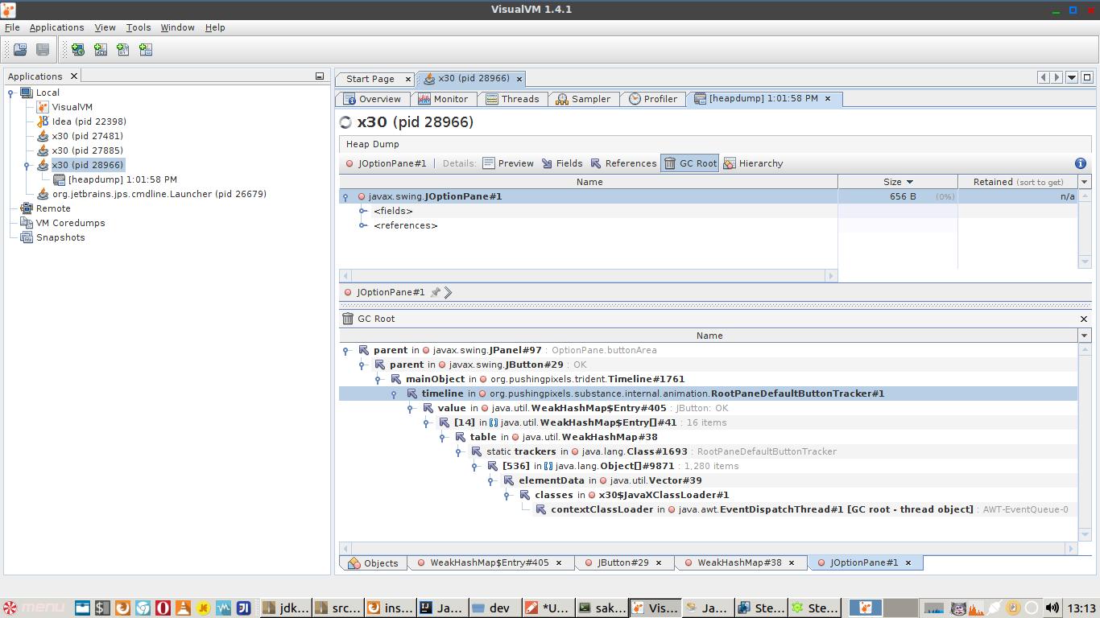The height and width of the screenshot is (618, 1100).
Task: Click the blue info icon in Heap Dump
Action: click(x=1081, y=163)
